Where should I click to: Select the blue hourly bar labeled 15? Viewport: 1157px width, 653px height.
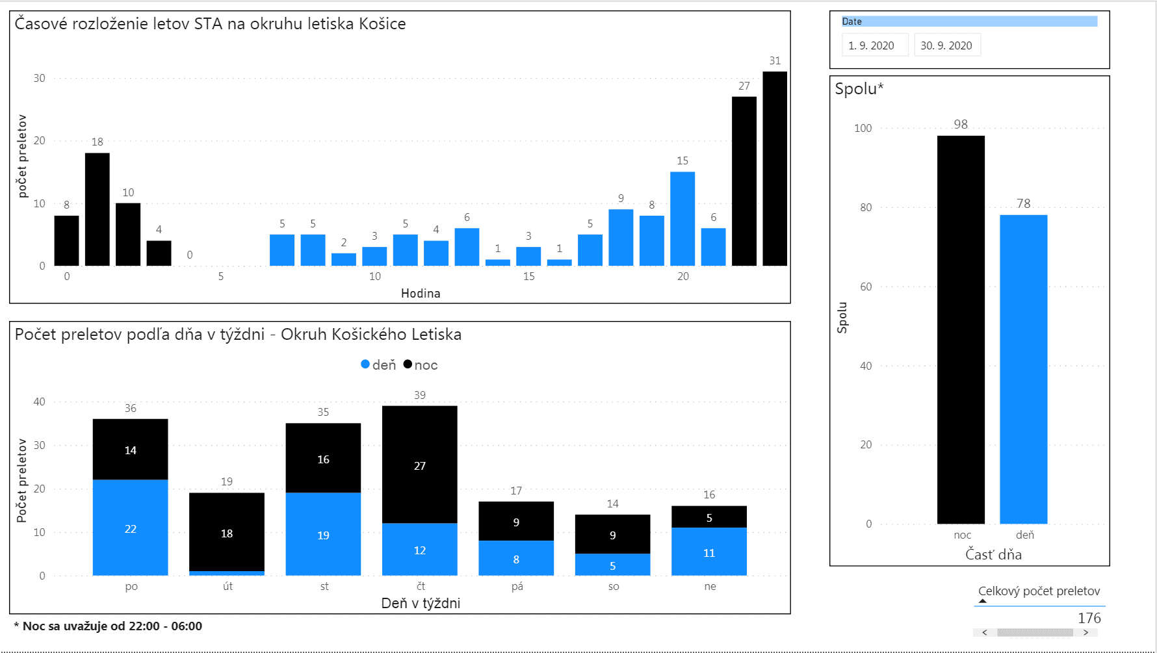[x=682, y=218]
